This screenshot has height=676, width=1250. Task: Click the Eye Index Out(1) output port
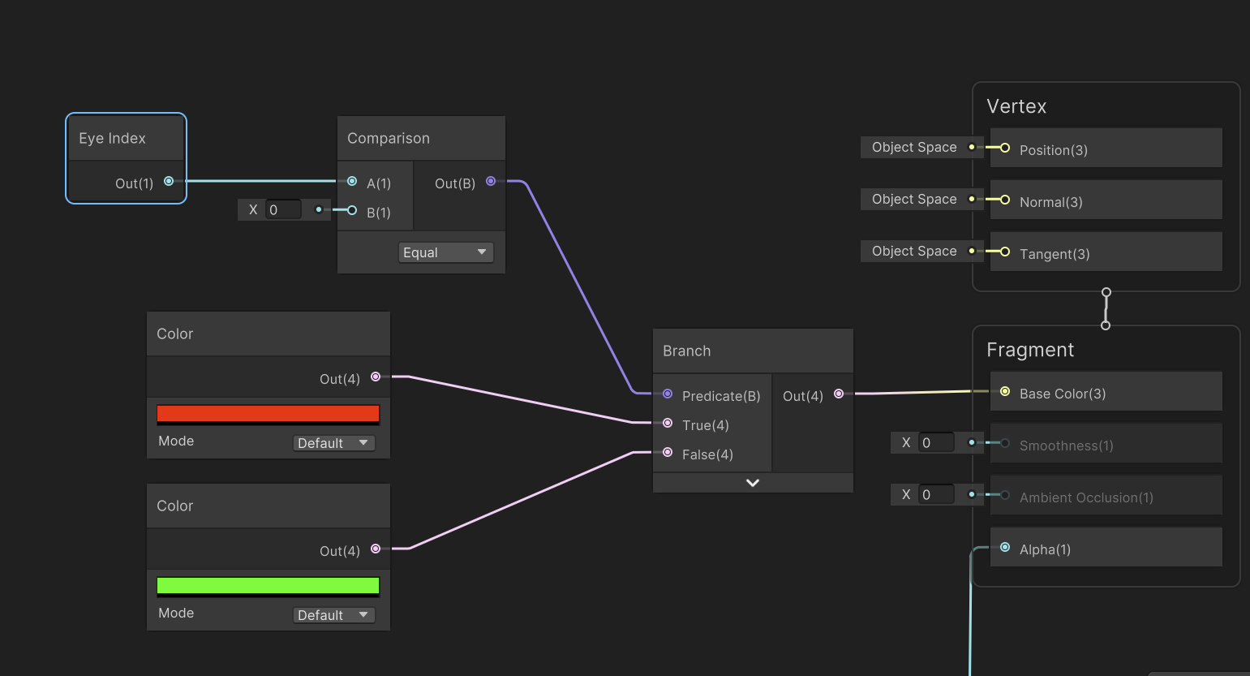[169, 182]
